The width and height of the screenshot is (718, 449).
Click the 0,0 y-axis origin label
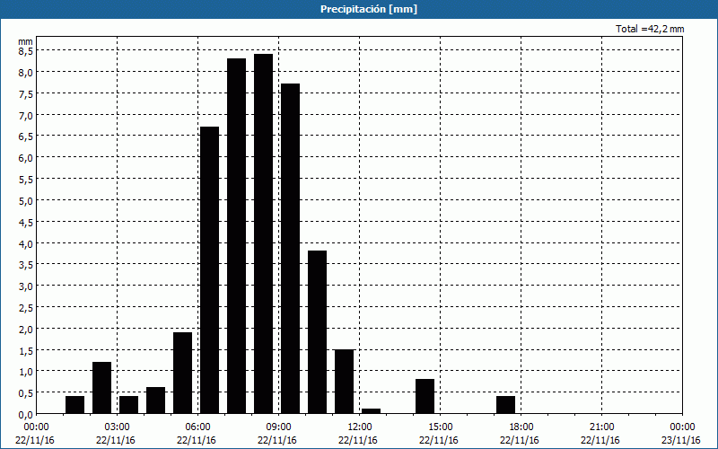coord(25,415)
